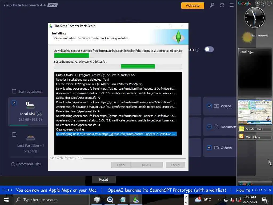
Task: Click the Activate button in iTop Data Recovery
Action: (x=192, y=5)
